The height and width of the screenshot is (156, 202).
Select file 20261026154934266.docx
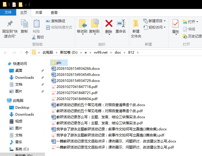pos(75,68)
